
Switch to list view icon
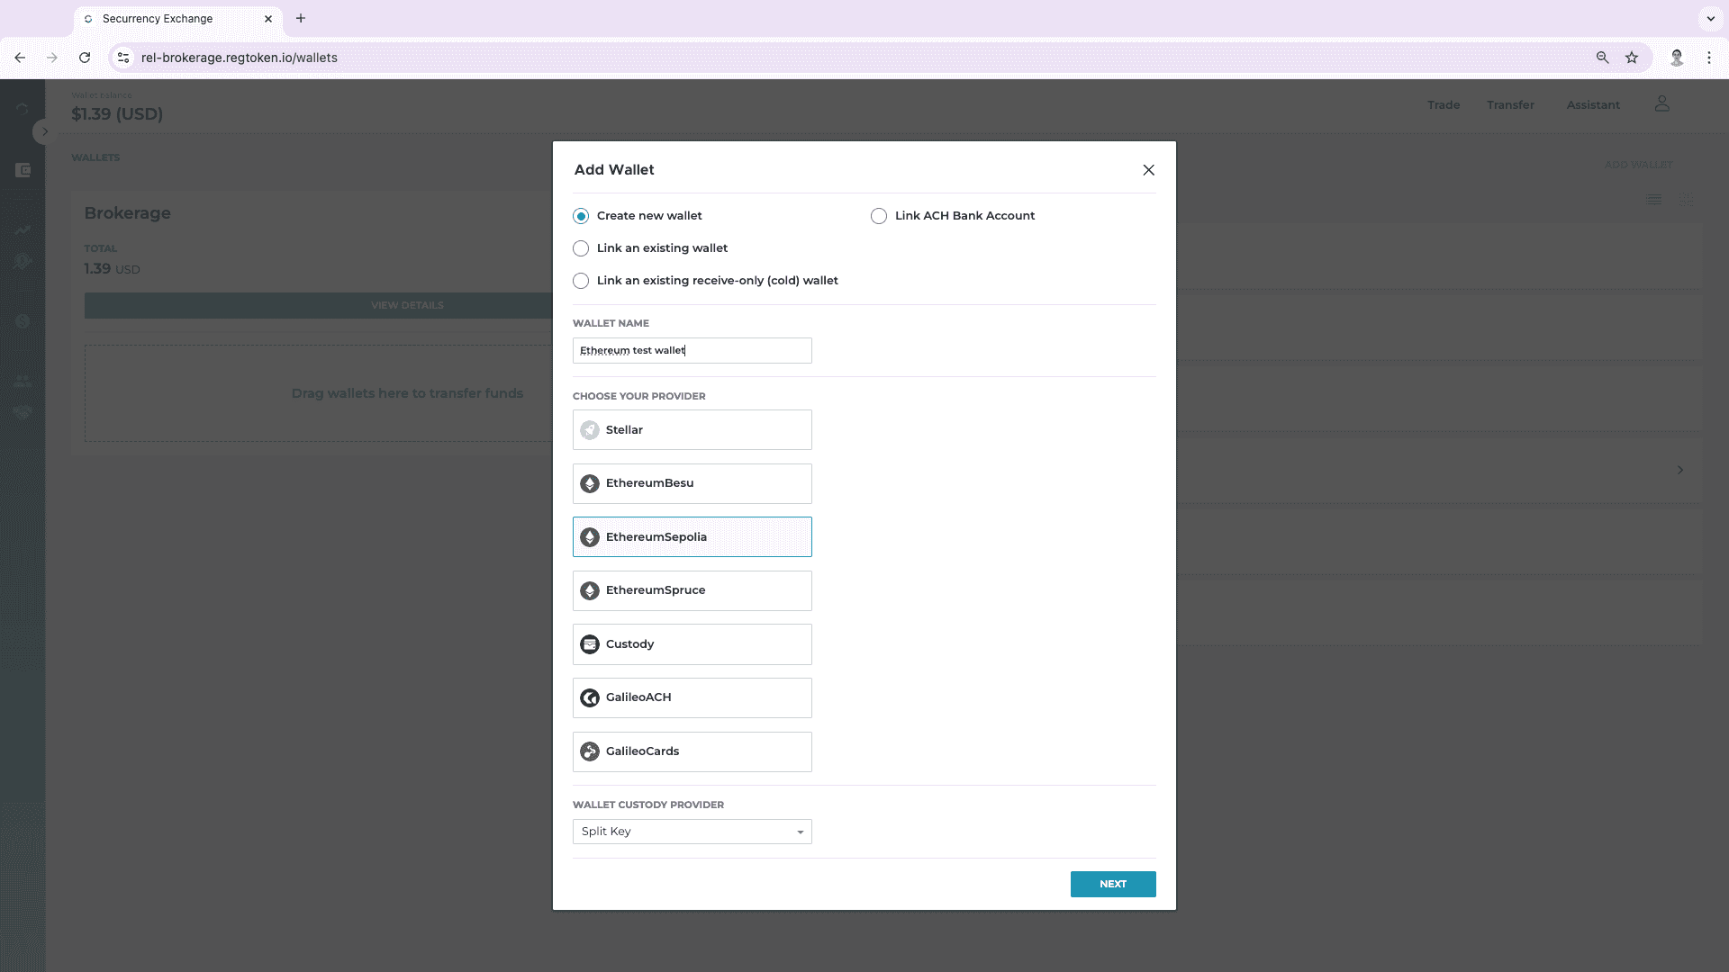(x=1654, y=200)
